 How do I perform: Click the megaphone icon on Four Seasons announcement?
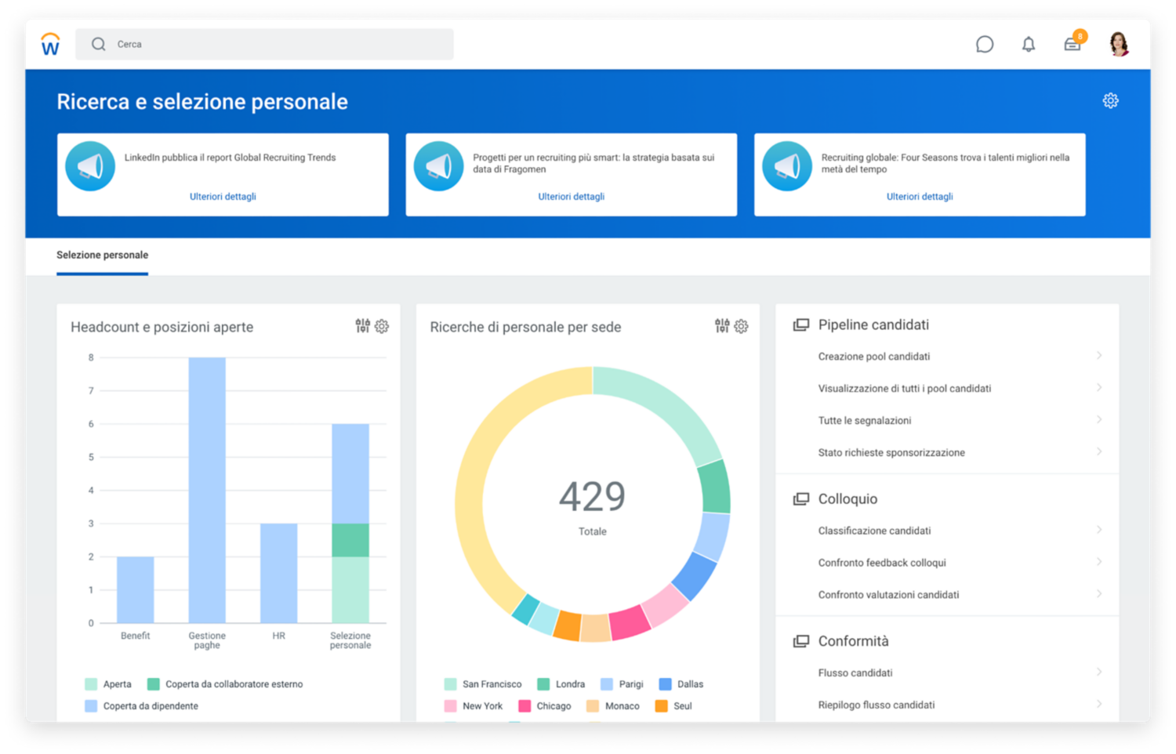(x=787, y=166)
